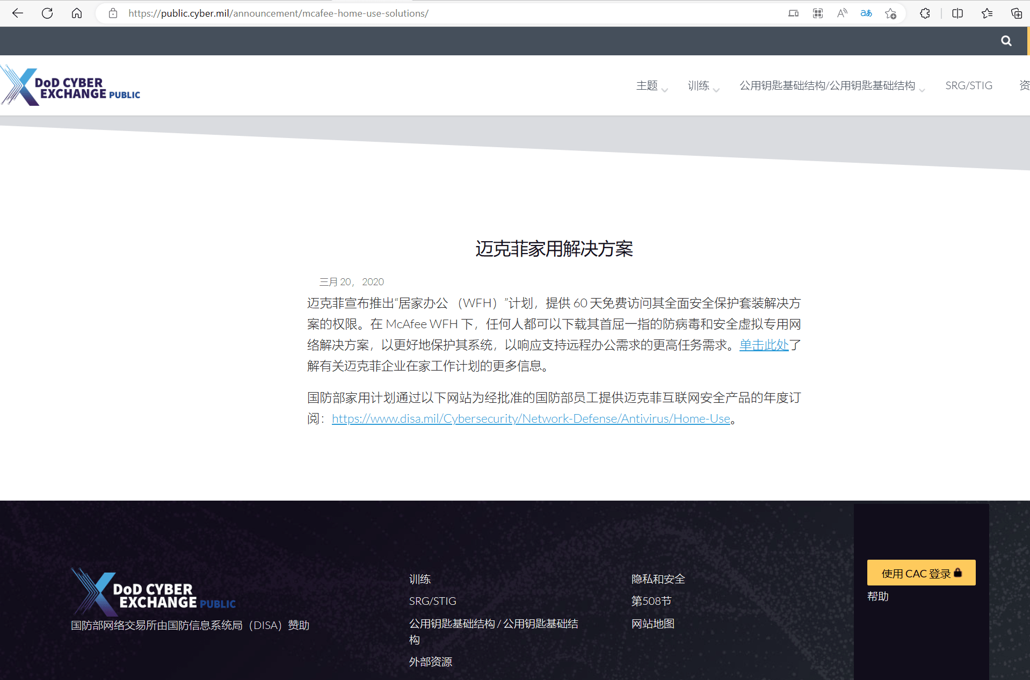Open footer 训练 link
The image size is (1030, 680).
[x=420, y=579]
